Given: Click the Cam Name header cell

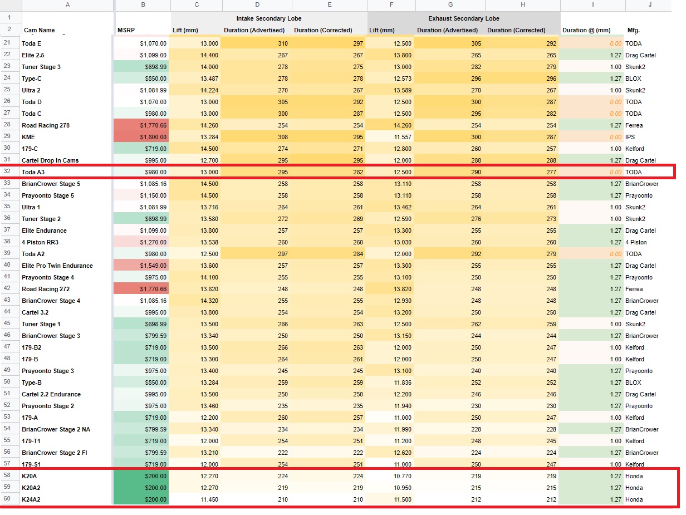Looking at the screenshot, I should click(x=67, y=30).
